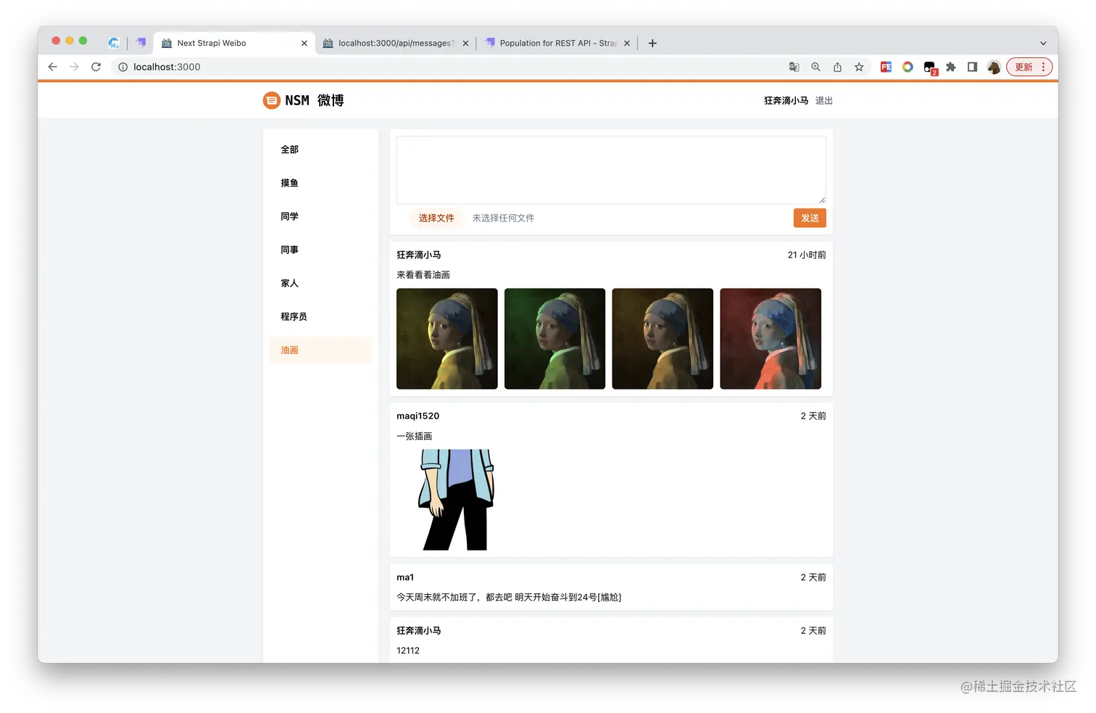Screen dimensions: 1096x713
Task: Open the first yellow-toned painting thumbnail
Action: click(447, 339)
